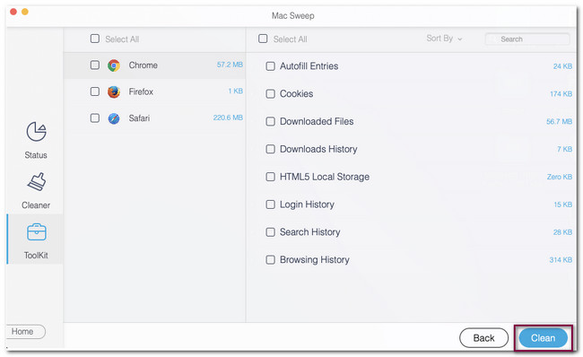This screenshot has width=583, height=357.
Task: Click the Downloads History label
Action: [318, 149]
